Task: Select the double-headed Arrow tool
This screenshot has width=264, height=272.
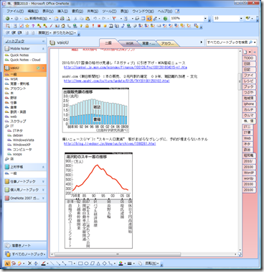Action: [64, 263]
